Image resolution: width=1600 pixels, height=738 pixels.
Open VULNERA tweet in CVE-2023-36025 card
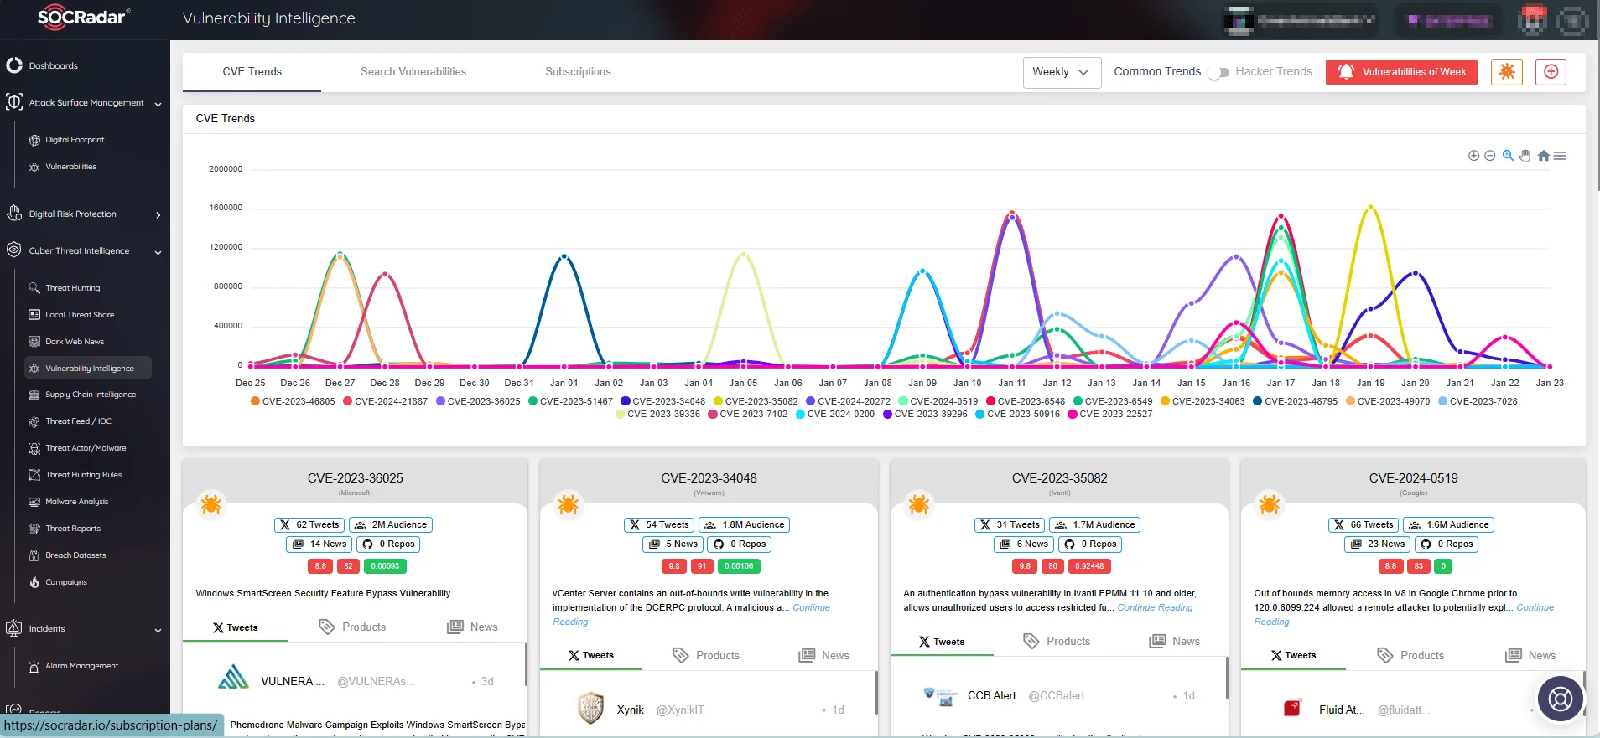pyautogui.click(x=354, y=681)
